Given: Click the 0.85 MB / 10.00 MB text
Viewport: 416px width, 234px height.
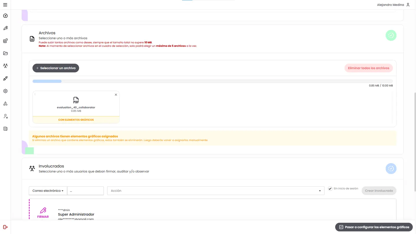Looking at the screenshot, I should click(x=381, y=86).
